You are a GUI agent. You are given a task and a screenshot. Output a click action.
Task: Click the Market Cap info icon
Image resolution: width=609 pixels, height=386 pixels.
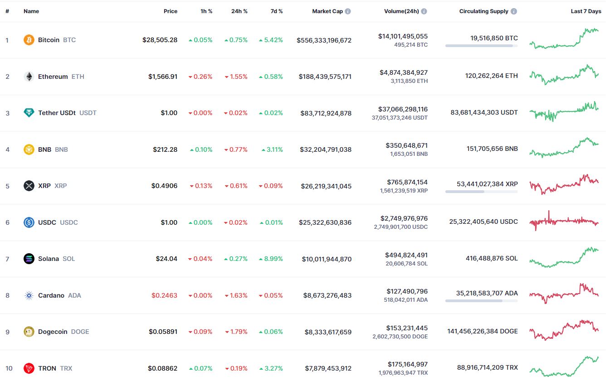click(348, 11)
